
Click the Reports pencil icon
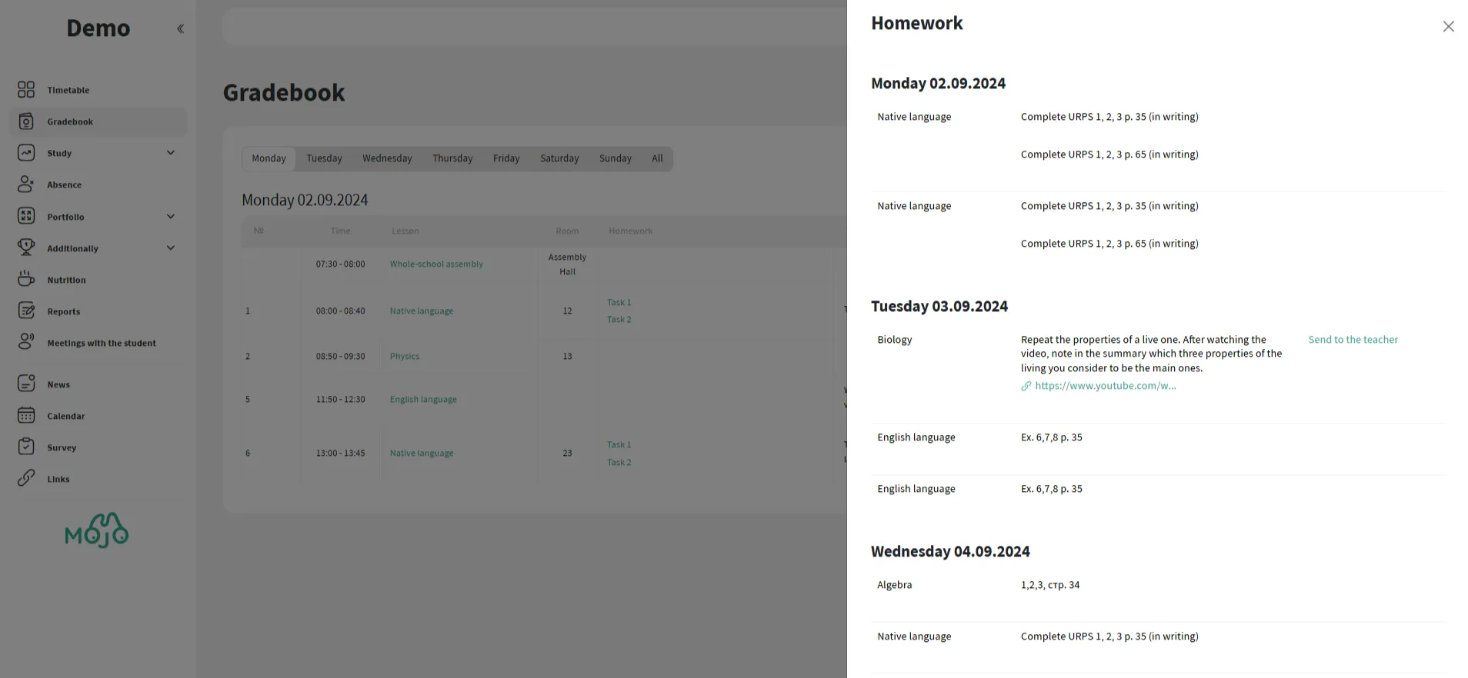[26, 311]
